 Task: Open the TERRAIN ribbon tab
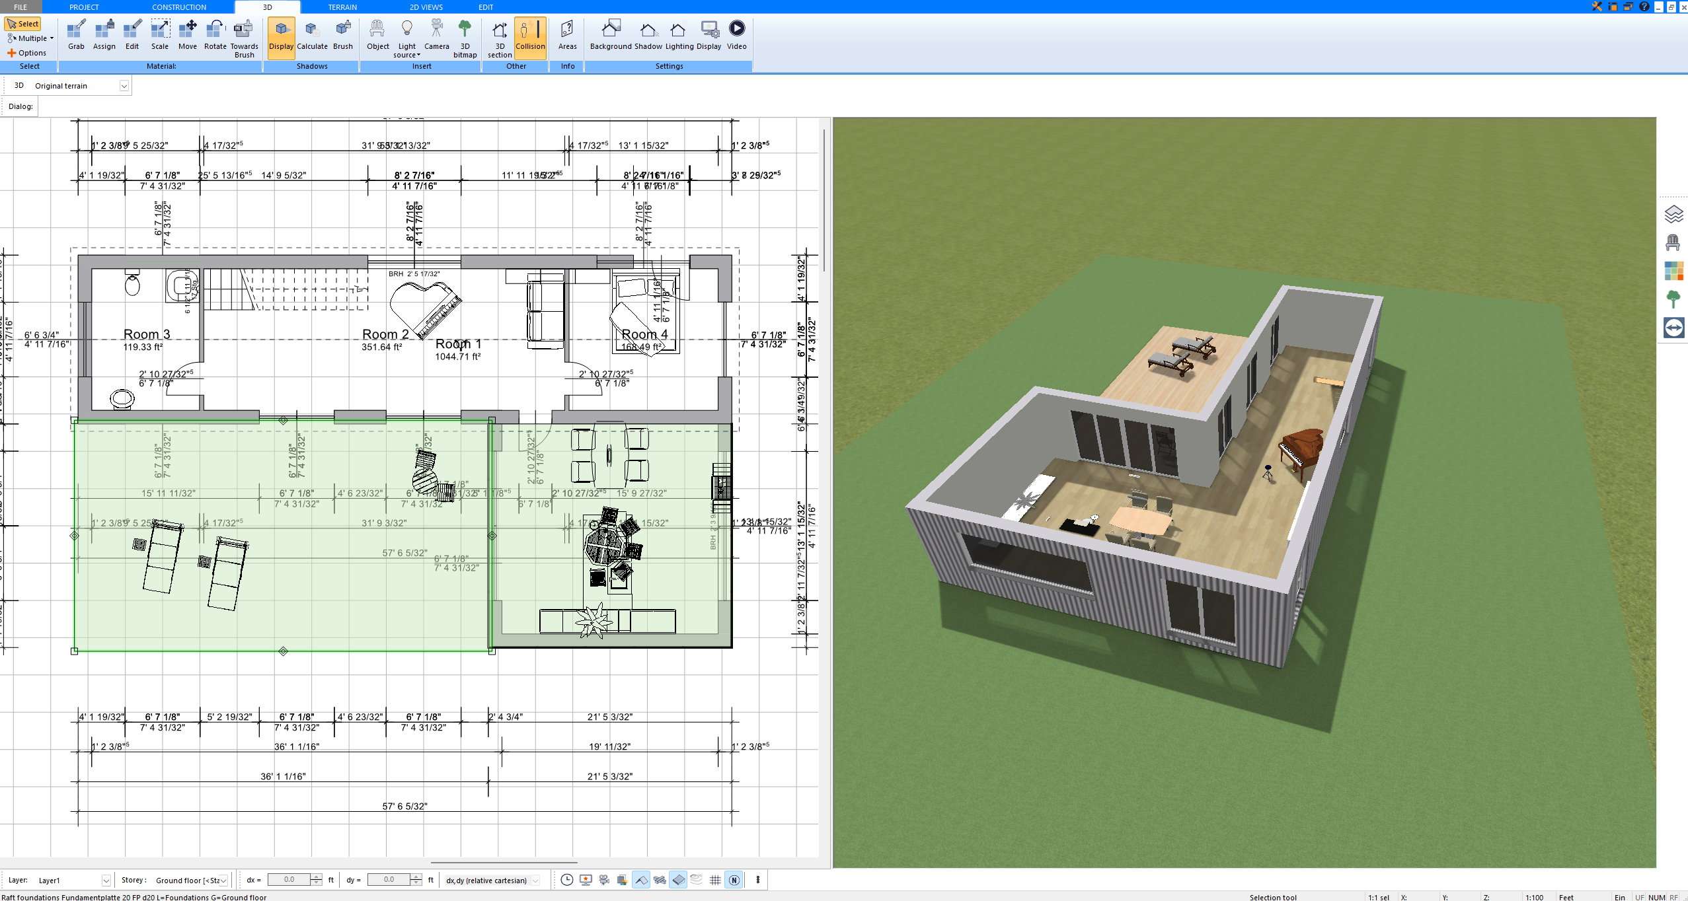[342, 7]
